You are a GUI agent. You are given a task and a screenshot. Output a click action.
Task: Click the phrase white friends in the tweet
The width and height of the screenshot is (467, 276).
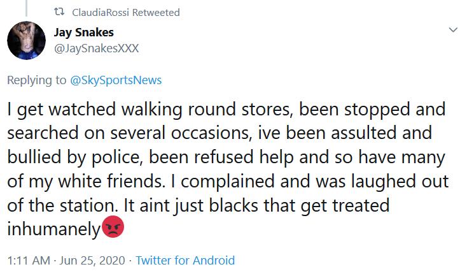coord(111,181)
